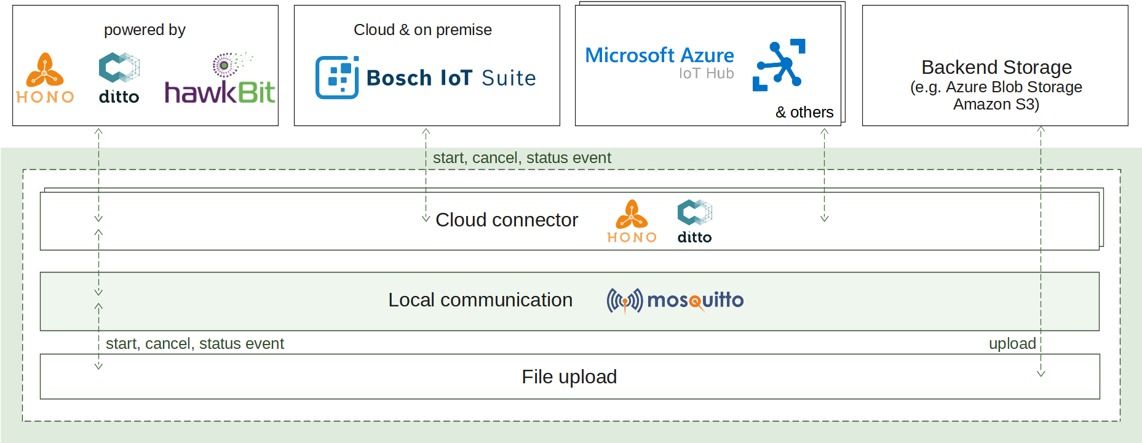Select the grey "IoT Hub" label

(706, 73)
